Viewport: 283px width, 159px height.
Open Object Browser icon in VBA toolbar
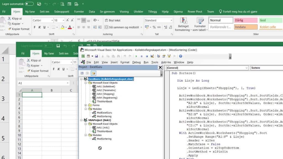click(169, 56)
